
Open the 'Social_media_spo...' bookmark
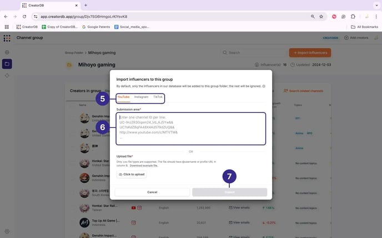pos(132,27)
